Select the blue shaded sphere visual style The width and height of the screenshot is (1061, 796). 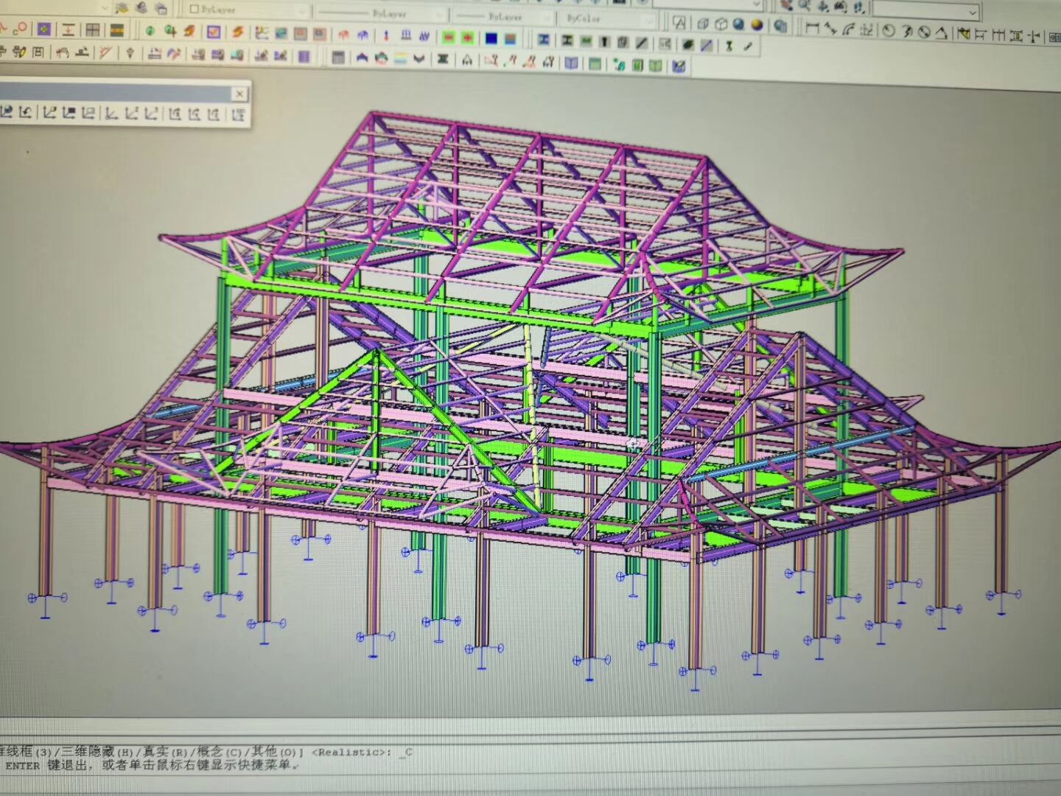[x=739, y=24]
